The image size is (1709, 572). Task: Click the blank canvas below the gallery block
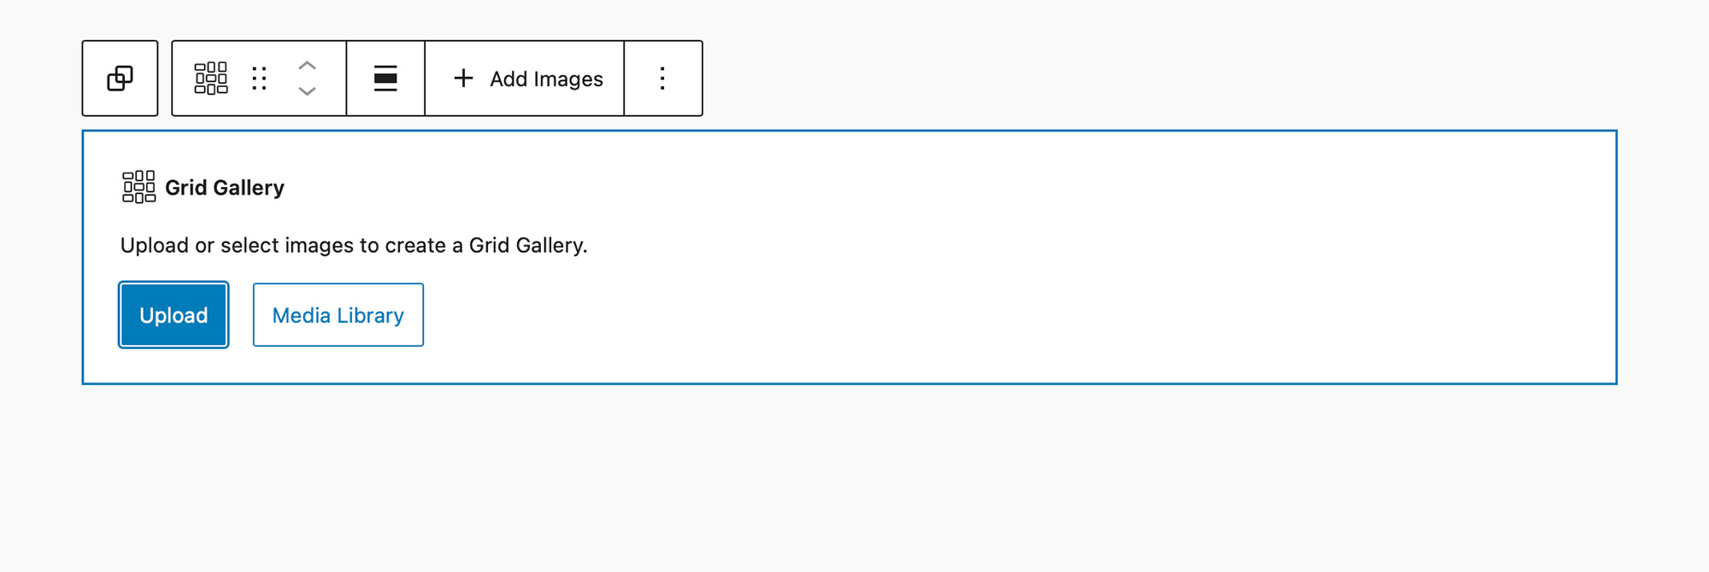point(854,478)
